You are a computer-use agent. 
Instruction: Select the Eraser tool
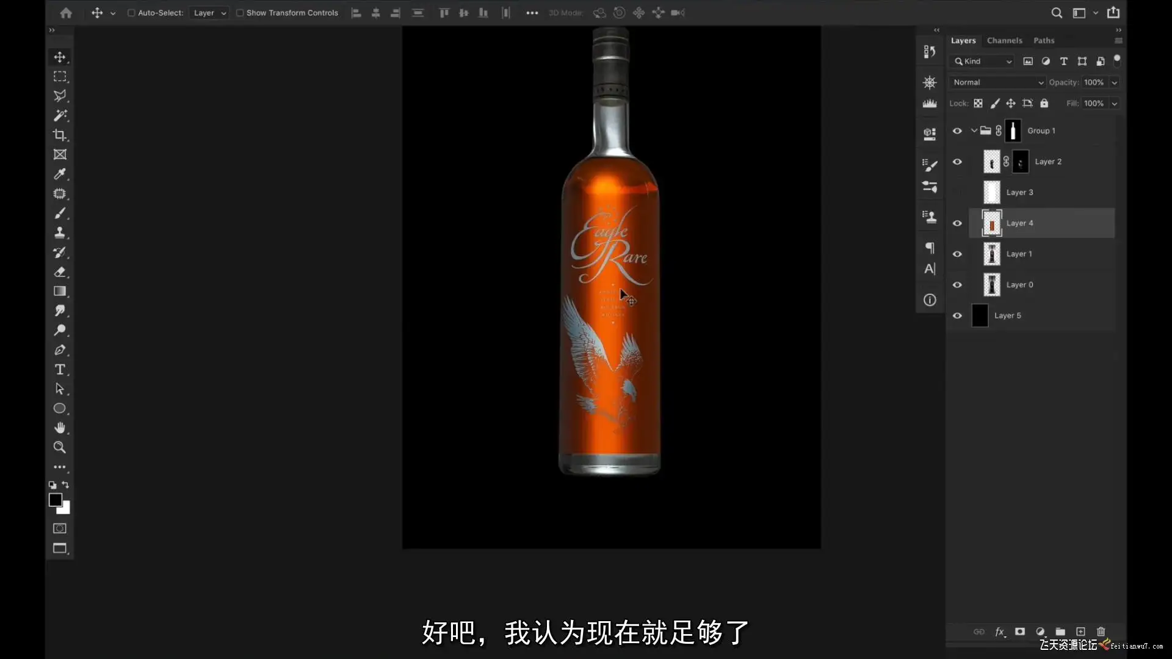[59, 272]
